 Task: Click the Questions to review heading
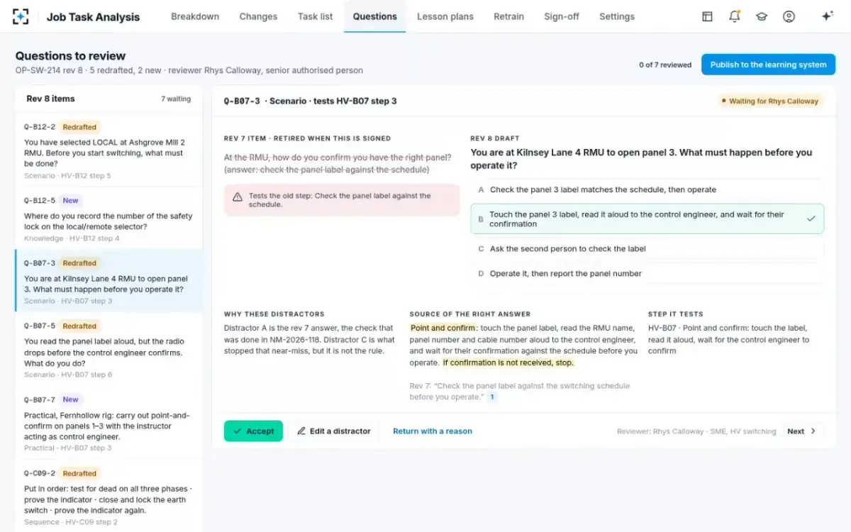(70, 56)
